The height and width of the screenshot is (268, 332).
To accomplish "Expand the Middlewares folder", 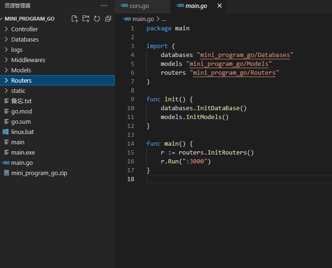I will pyautogui.click(x=28, y=60).
